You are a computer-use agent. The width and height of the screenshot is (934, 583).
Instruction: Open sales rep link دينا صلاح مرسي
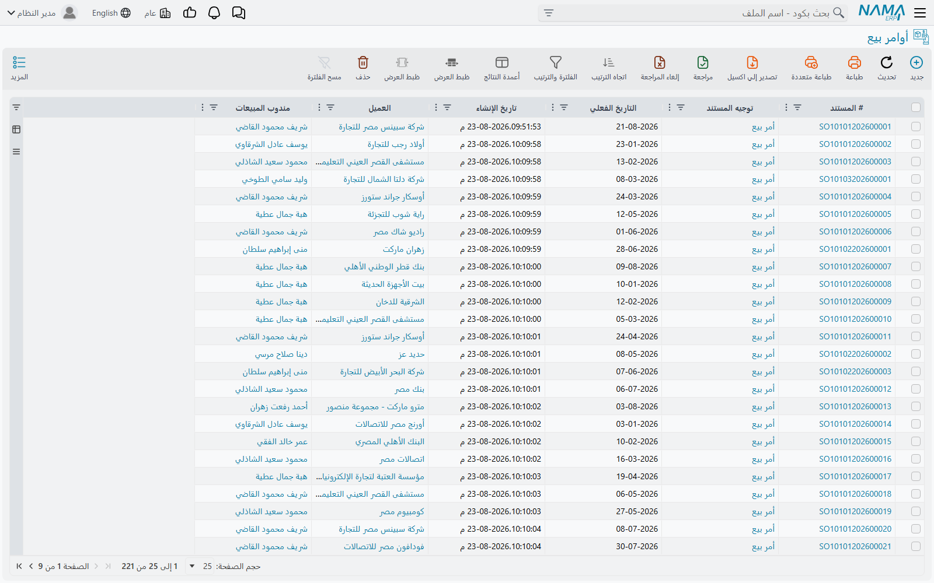(x=281, y=354)
